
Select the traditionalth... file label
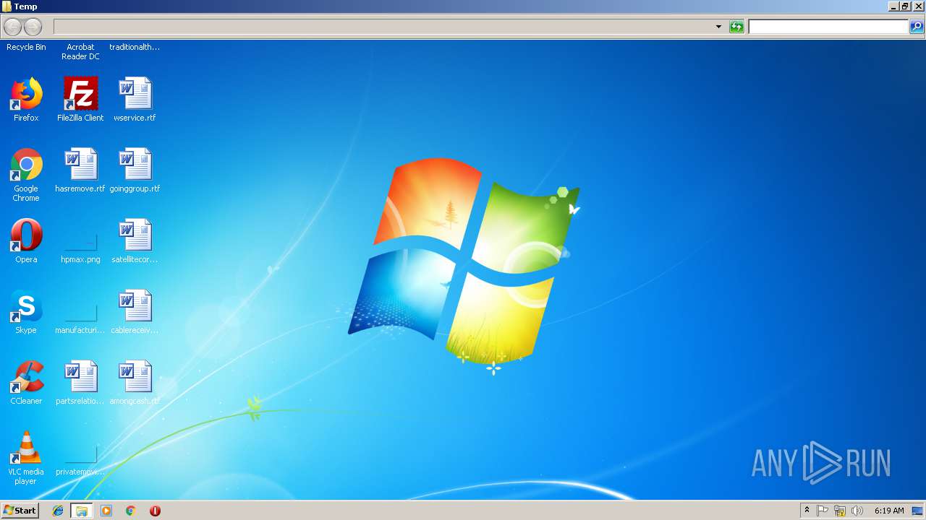(135, 47)
